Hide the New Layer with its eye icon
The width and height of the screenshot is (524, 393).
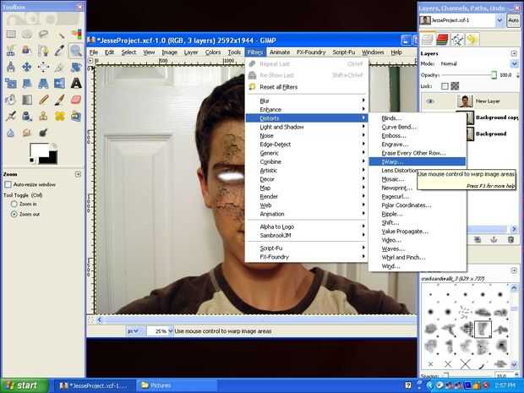point(429,101)
